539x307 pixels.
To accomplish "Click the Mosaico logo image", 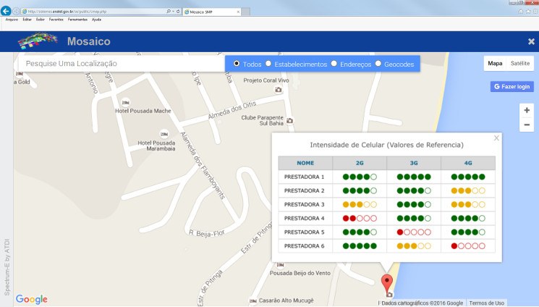I will click(x=38, y=41).
